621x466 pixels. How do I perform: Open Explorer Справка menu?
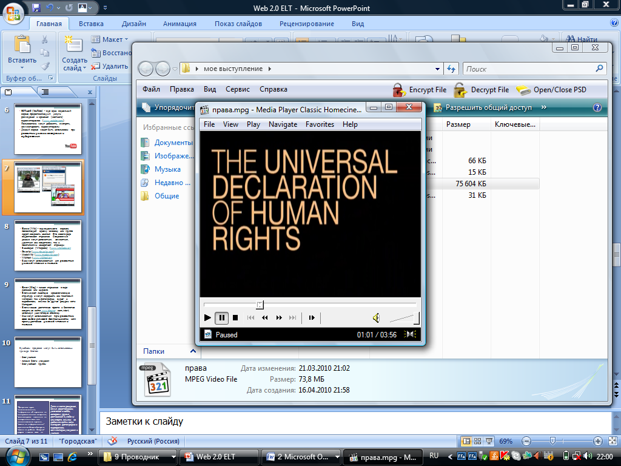point(274,90)
